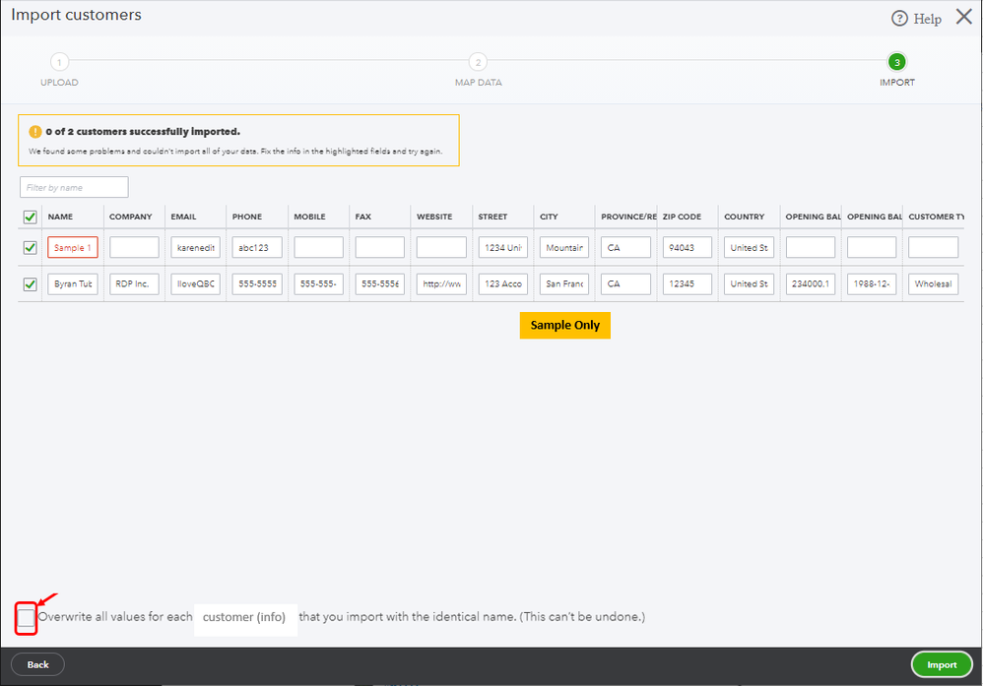Click empty Company field in Sample 1 row
This screenshot has width=983, height=686.
134,247
